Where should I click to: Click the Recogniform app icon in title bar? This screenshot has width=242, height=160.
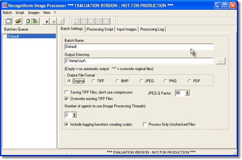4,6
